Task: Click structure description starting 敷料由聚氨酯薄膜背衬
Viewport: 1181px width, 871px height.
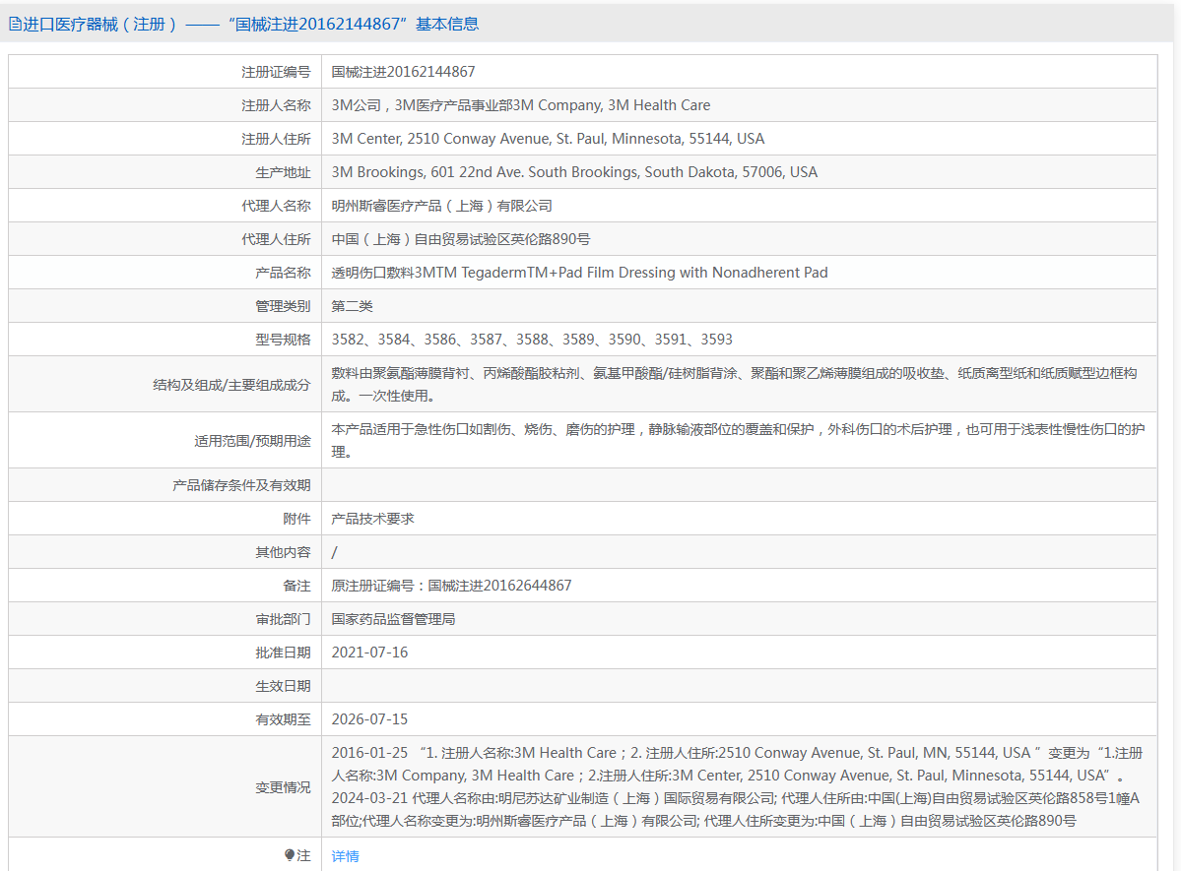Action: coord(735,384)
